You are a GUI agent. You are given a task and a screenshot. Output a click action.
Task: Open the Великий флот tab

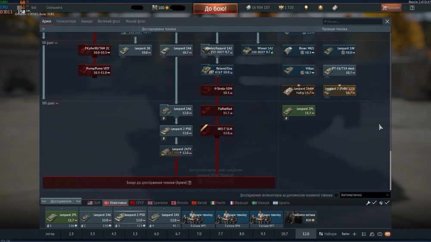point(109,21)
